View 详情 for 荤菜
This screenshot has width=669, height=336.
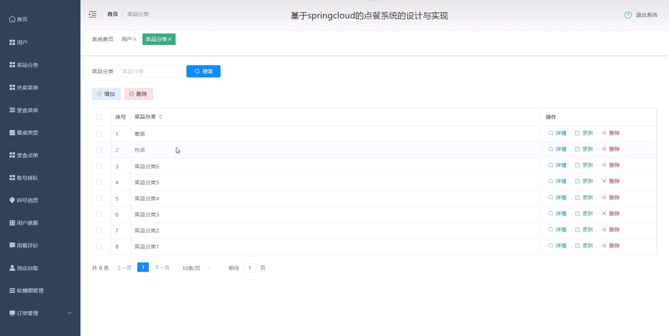(x=557, y=133)
